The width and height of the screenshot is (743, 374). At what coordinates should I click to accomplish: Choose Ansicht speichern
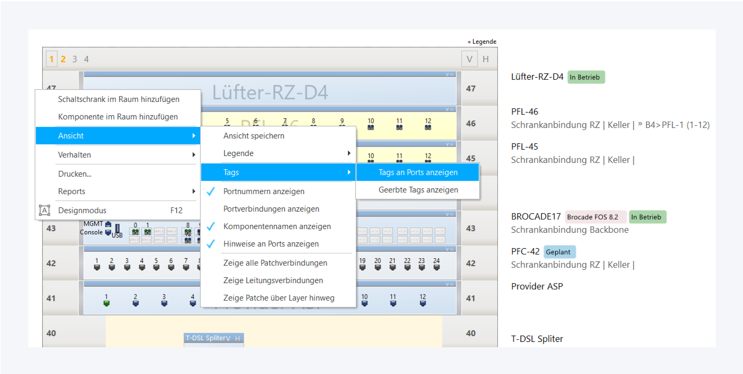[x=254, y=136]
